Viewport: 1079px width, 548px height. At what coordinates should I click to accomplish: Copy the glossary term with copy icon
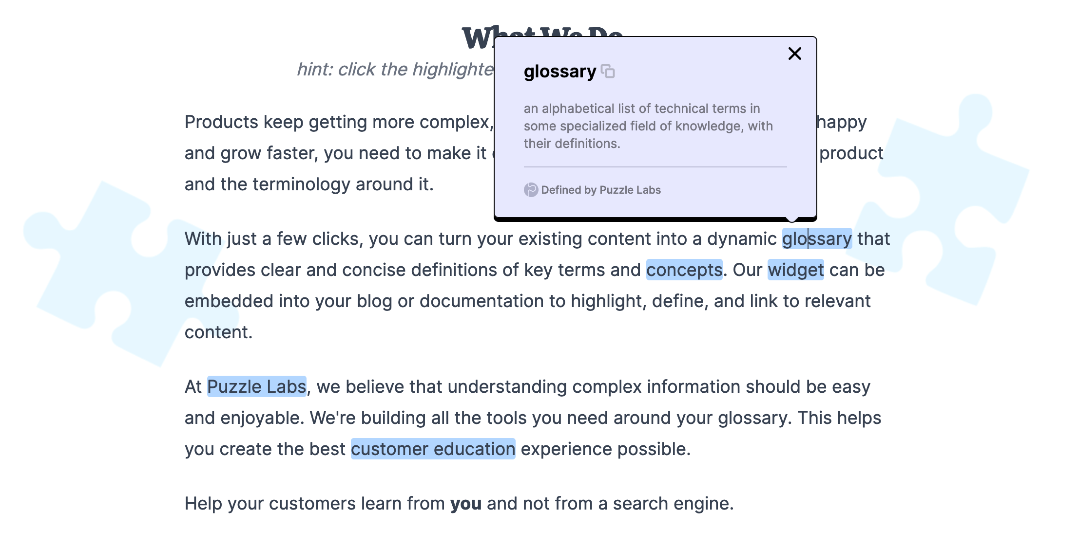[608, 72]
